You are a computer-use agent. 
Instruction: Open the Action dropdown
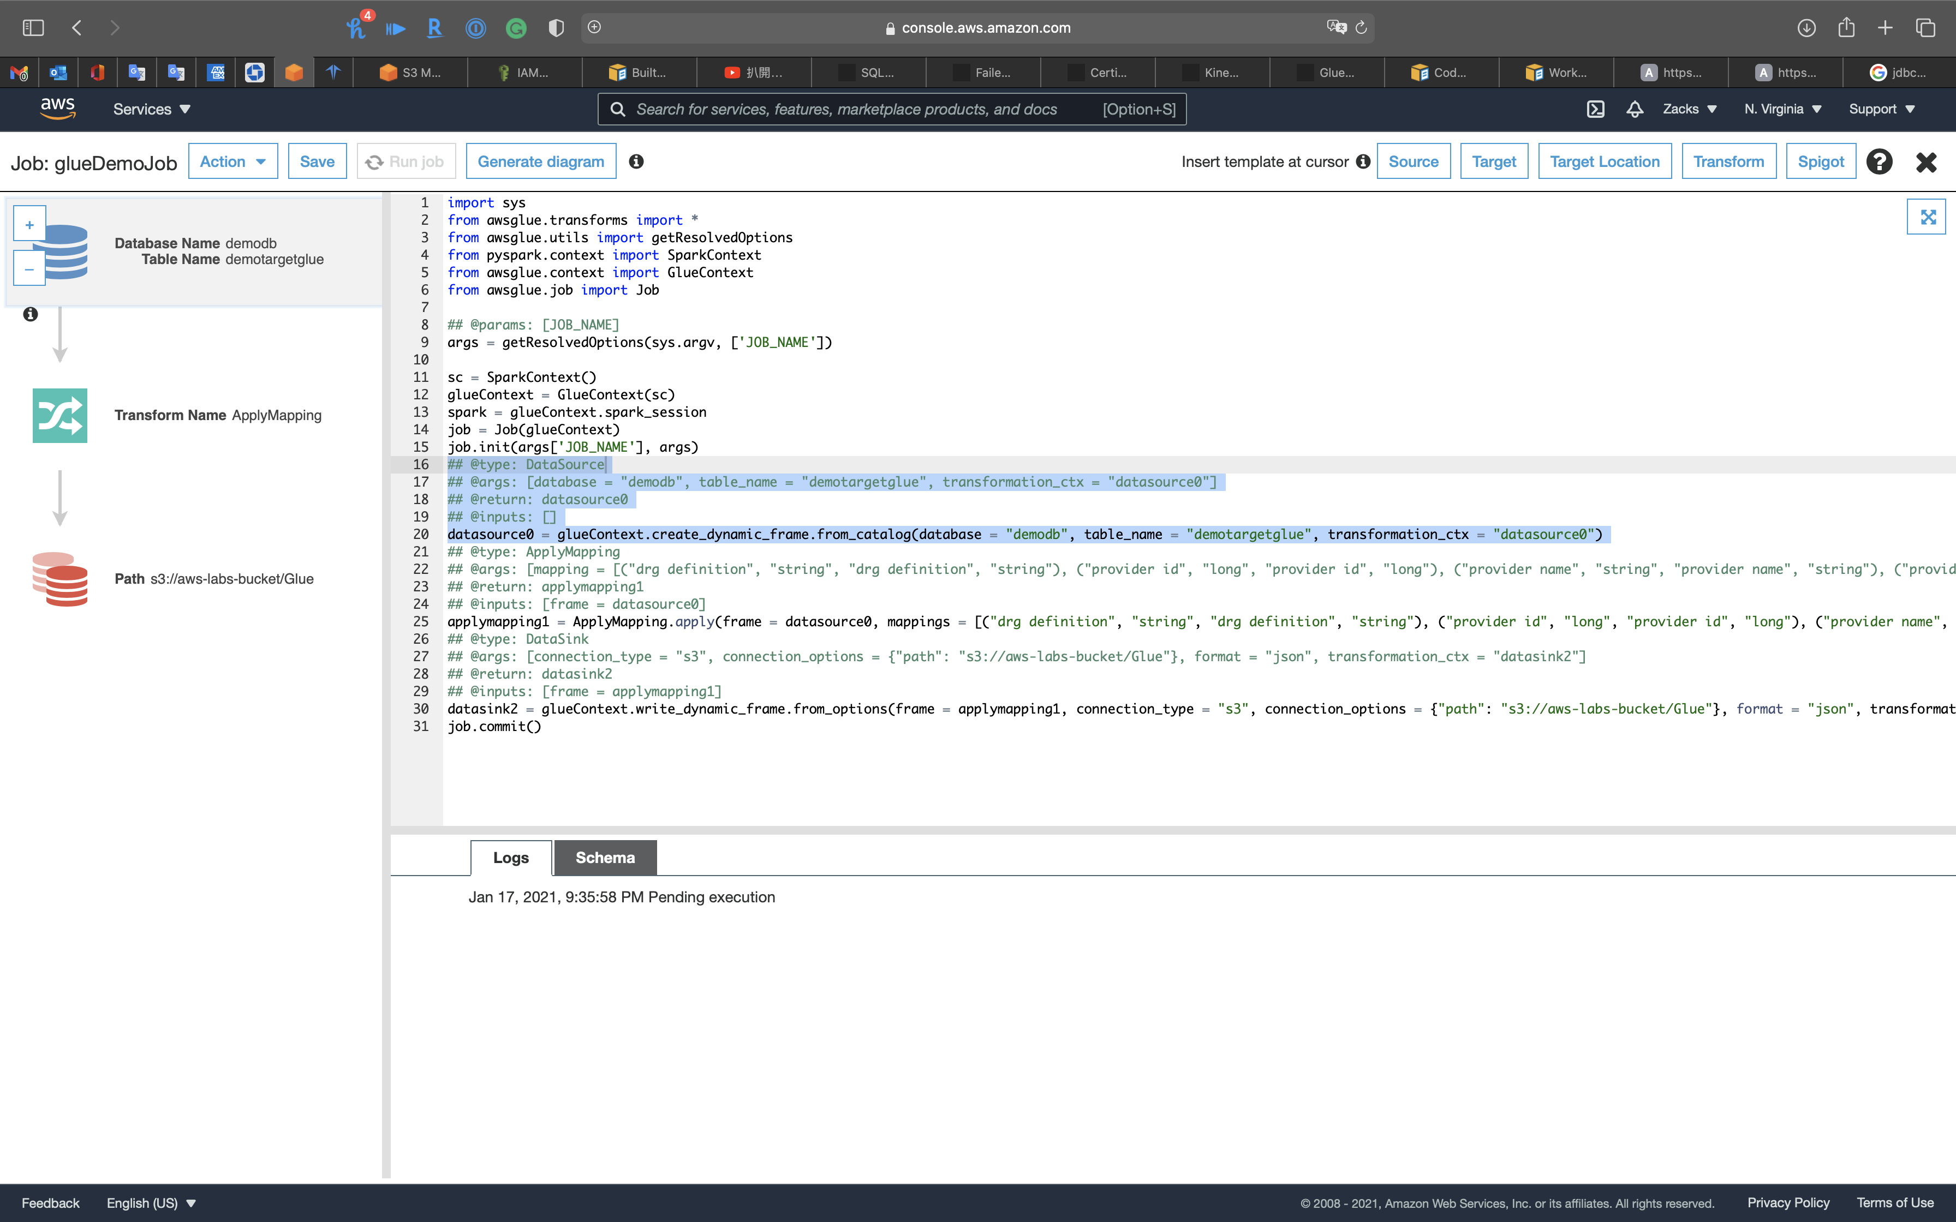pyautogui.click(x=233, y=161)
